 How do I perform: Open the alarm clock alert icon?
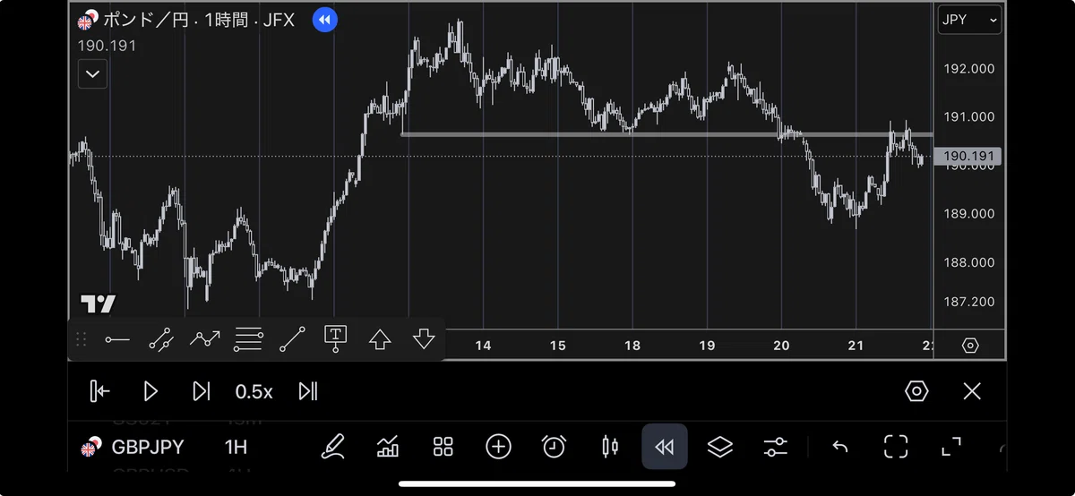555,446
